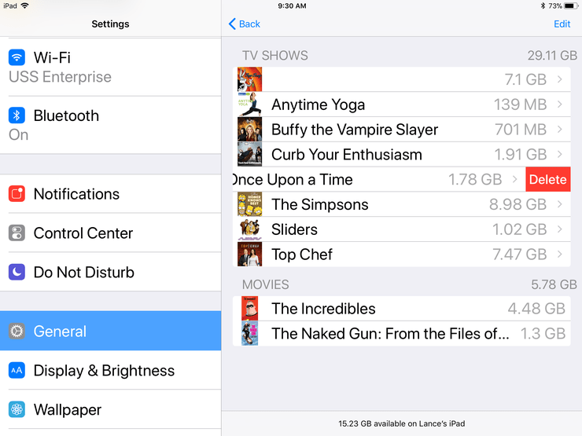The image size is (582, 436).
Task: Open the Anytime Yoga thumbnail
Action: point(250,104)
